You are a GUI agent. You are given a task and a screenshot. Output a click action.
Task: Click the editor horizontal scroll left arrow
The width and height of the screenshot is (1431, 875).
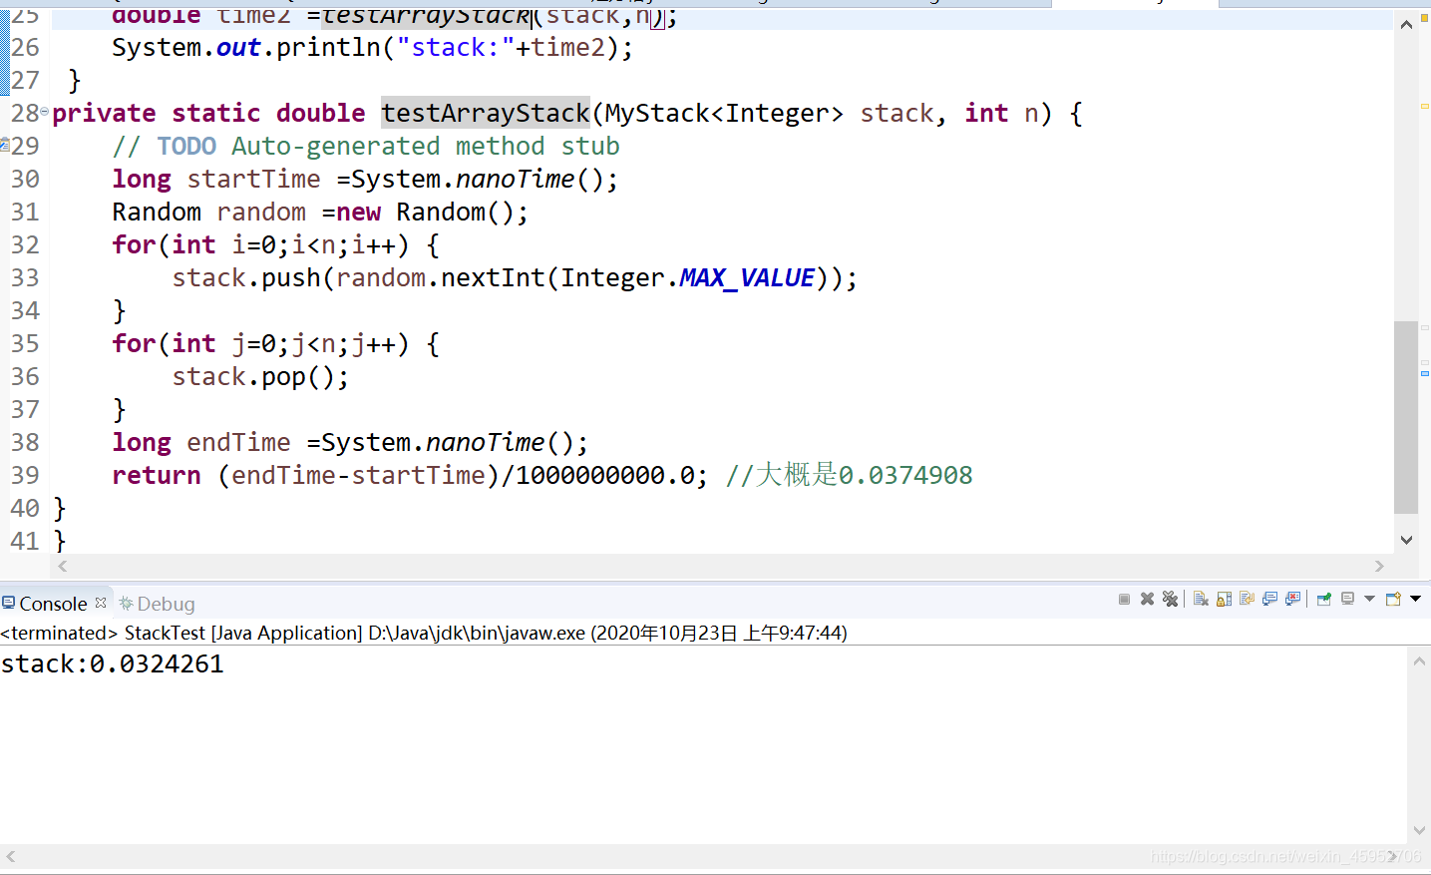(x=63, y=566)
